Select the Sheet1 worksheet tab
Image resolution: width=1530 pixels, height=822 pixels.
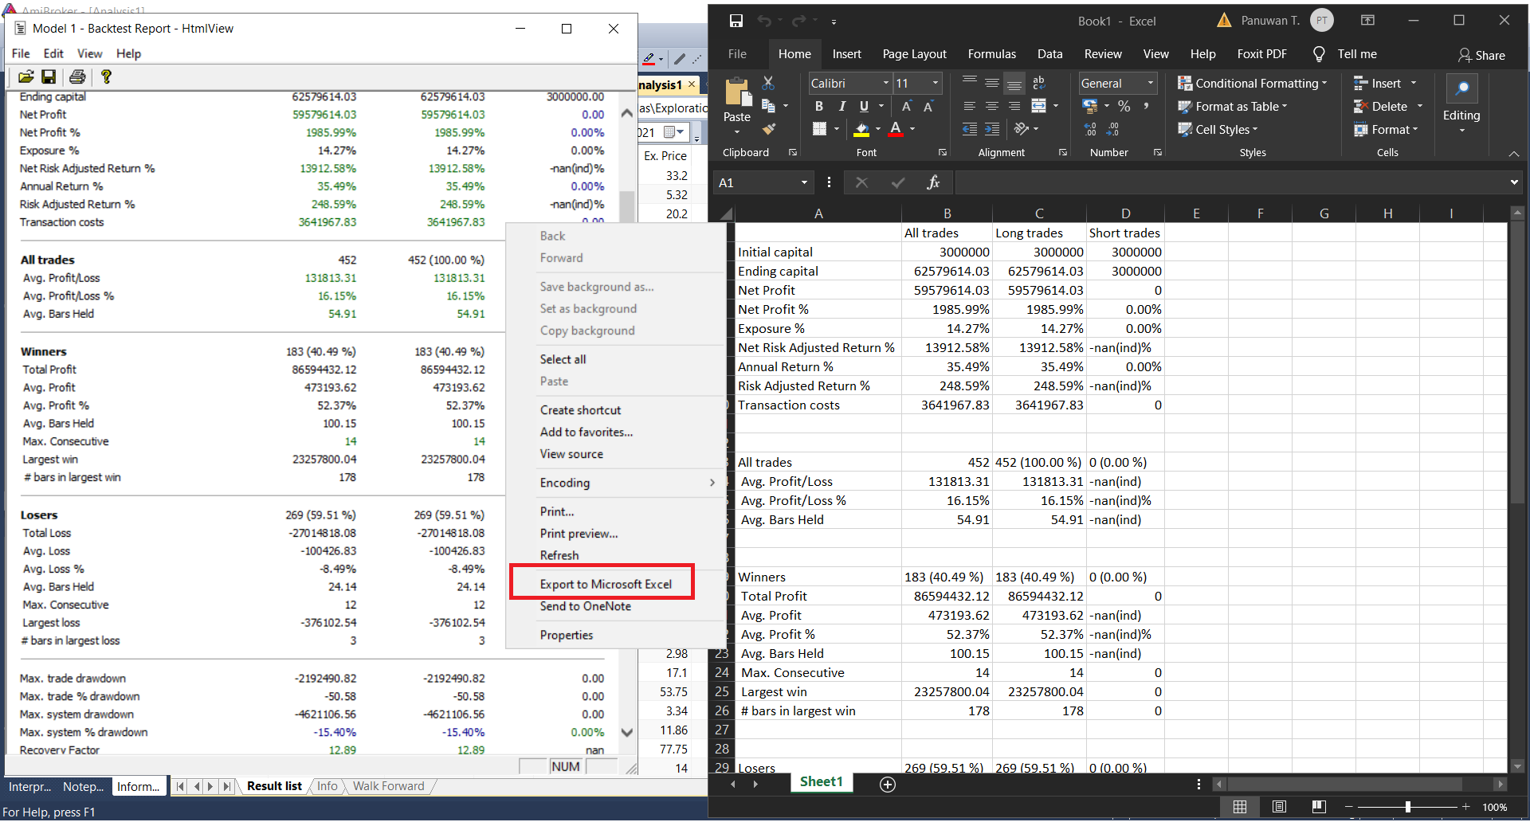coord(821,782)
